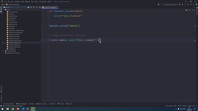The image size is (198, 111).
Task: Open Search Everywhere magnifier icon
Action: (x=191, y=4)
